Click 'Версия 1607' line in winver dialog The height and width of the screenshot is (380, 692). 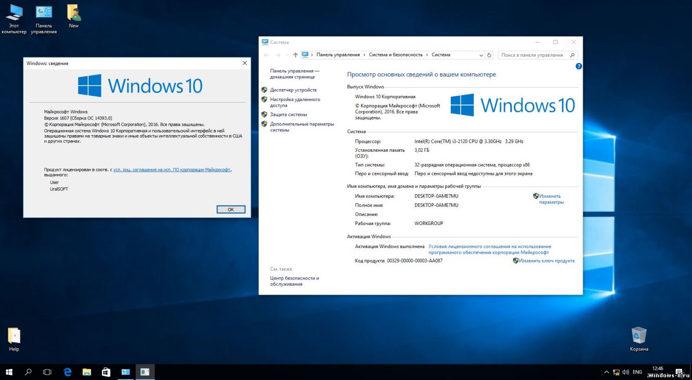coord(78,118)
